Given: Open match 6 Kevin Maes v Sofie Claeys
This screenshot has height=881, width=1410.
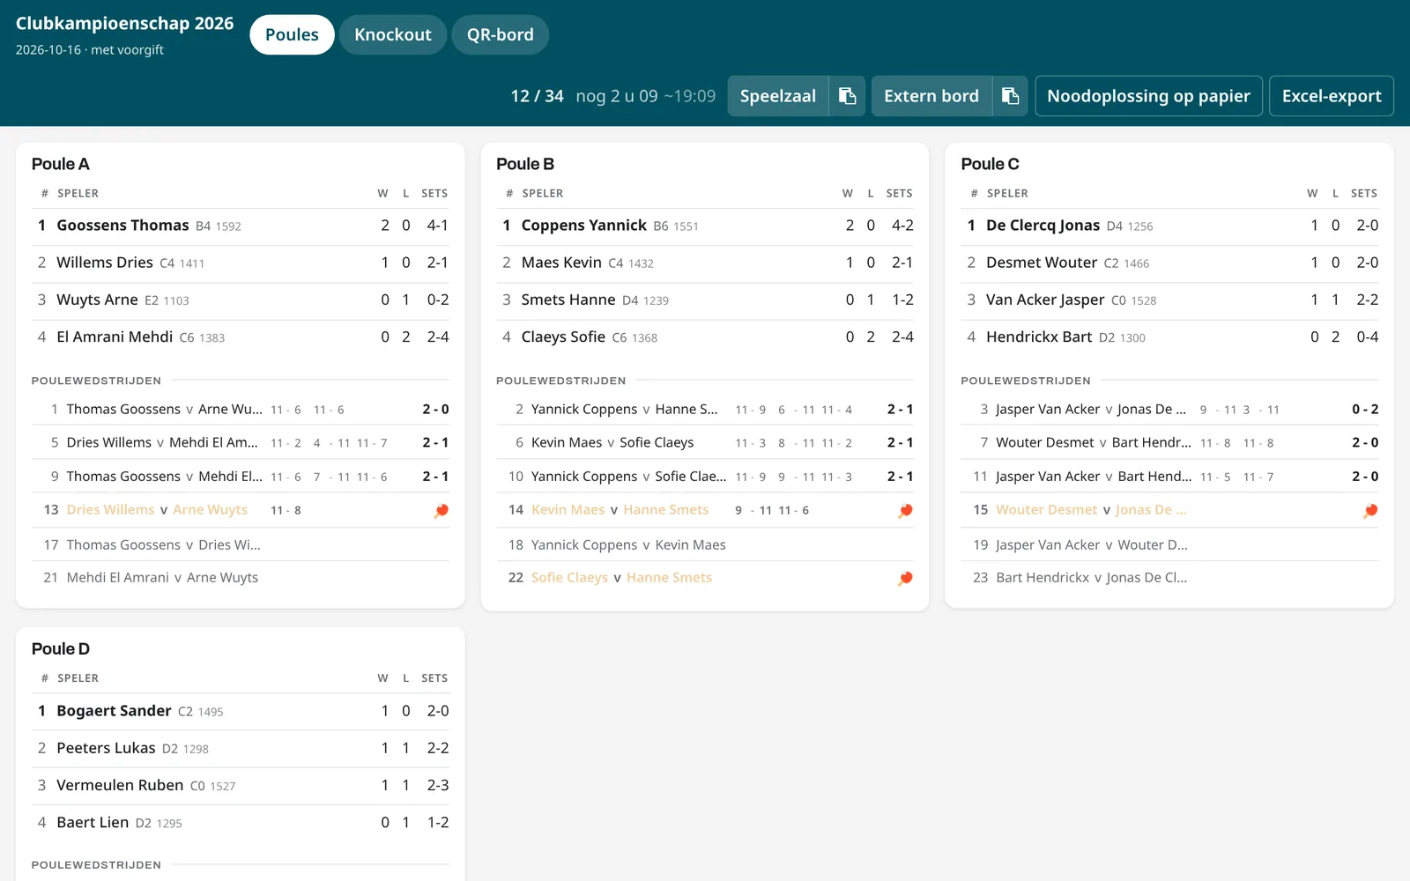Looking at the screenshot, I should coord(705,443).
